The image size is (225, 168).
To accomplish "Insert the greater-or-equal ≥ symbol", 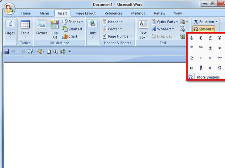I will pyautogui.click(x=191, y=58).
